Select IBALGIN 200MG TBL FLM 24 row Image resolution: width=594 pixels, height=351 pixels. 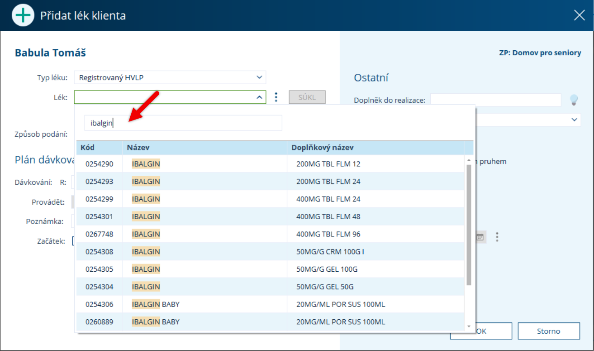[270, 182]
